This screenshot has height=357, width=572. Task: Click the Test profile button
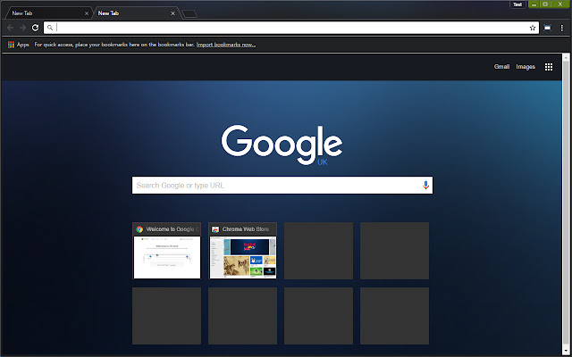coord(517,4)
